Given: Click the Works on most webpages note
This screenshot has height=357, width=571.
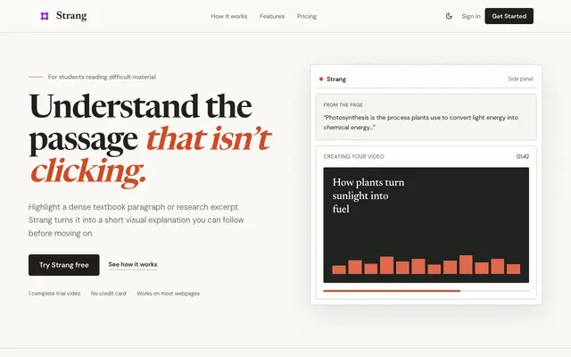Looking at the screenshot, I should 169,294.
